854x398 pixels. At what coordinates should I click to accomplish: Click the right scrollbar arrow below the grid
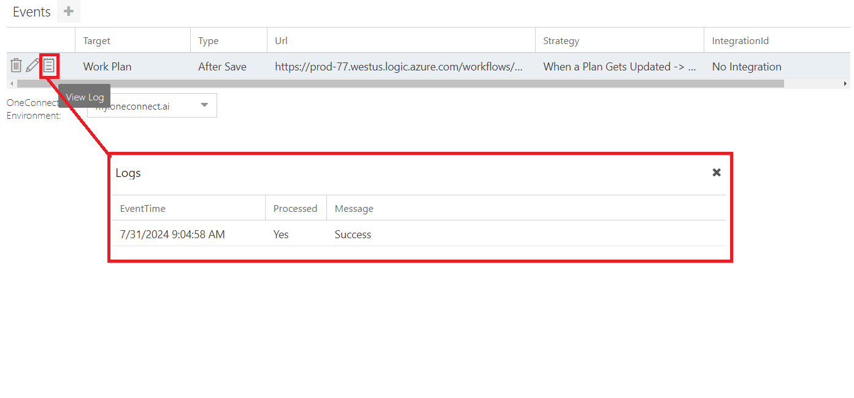pyautogui.click(x=845, y=82)
